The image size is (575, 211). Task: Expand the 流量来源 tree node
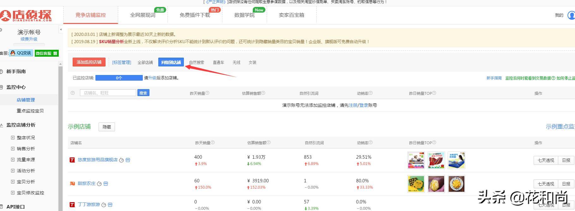tap(13, 159)
